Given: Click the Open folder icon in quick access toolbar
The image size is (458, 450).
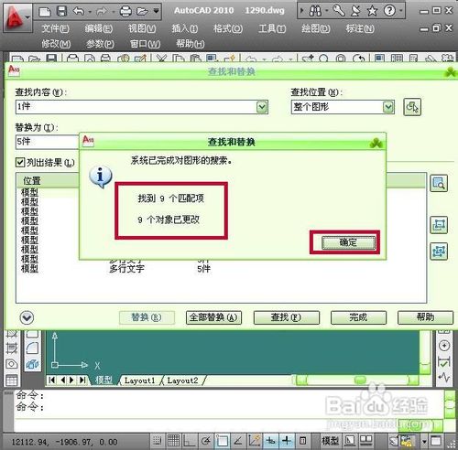Looking at the screenshot, I should coord(142,12).
